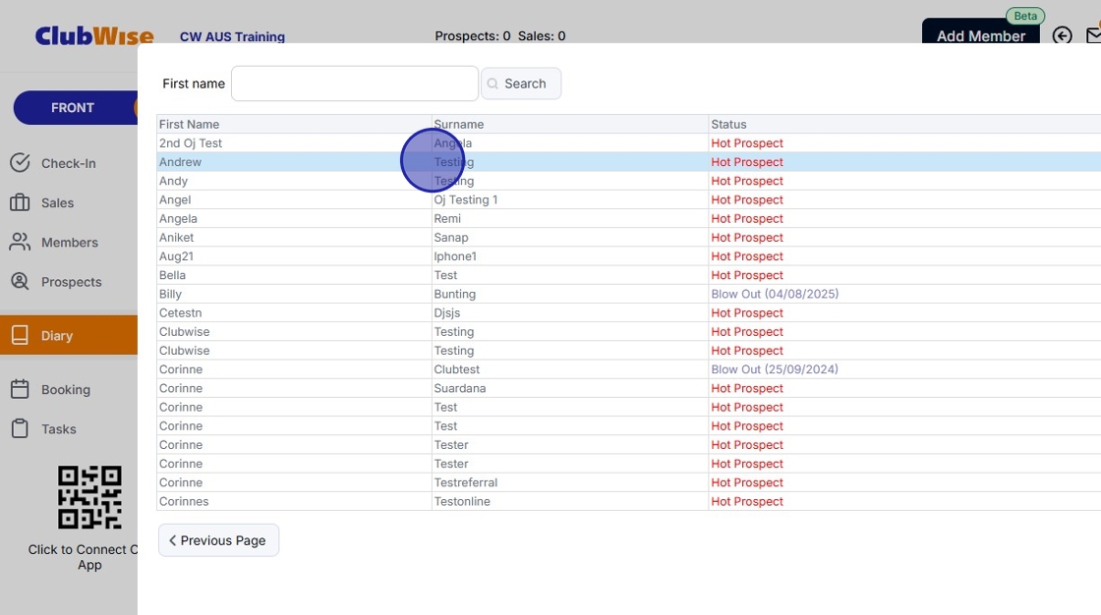Click the Members people icon
The height and width of the screenshot is (615, 1101).
pyautogui.click(x=20, y=243)
